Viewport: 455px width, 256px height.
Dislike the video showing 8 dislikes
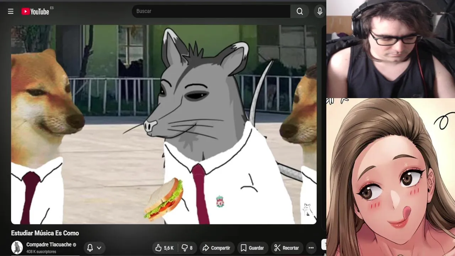pyautogui.click(x=187, y=248)
